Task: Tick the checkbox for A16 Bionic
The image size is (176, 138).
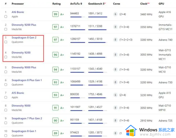Action: coord(6,17)
